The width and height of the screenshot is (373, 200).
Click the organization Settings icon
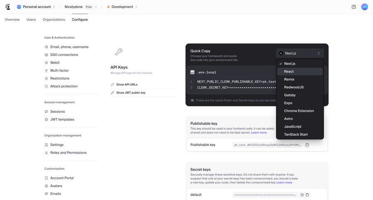(46, 145)
